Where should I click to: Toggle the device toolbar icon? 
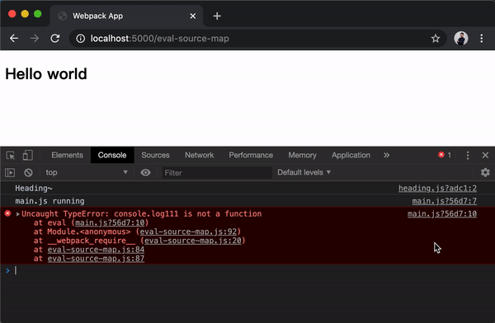tap(27, 155)
